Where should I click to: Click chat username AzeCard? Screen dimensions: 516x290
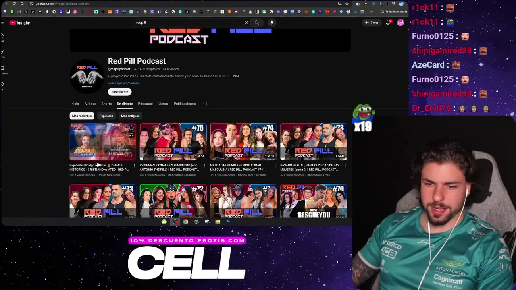pos(428,65)
